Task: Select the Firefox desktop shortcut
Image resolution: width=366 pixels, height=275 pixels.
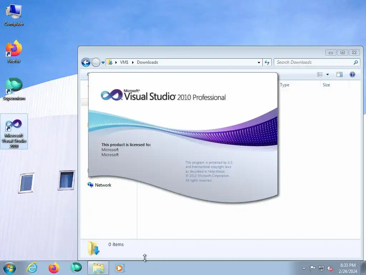Action: [14, 52]
